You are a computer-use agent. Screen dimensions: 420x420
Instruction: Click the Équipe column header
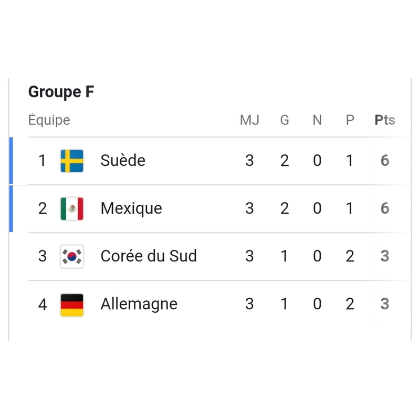coord(49,120)
